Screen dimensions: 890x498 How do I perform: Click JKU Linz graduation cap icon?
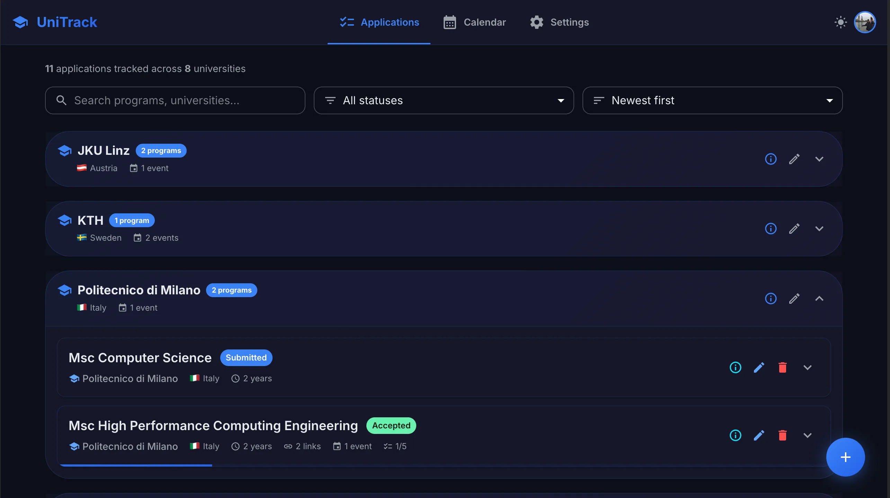pyautogui.click(x=65, y=151)
